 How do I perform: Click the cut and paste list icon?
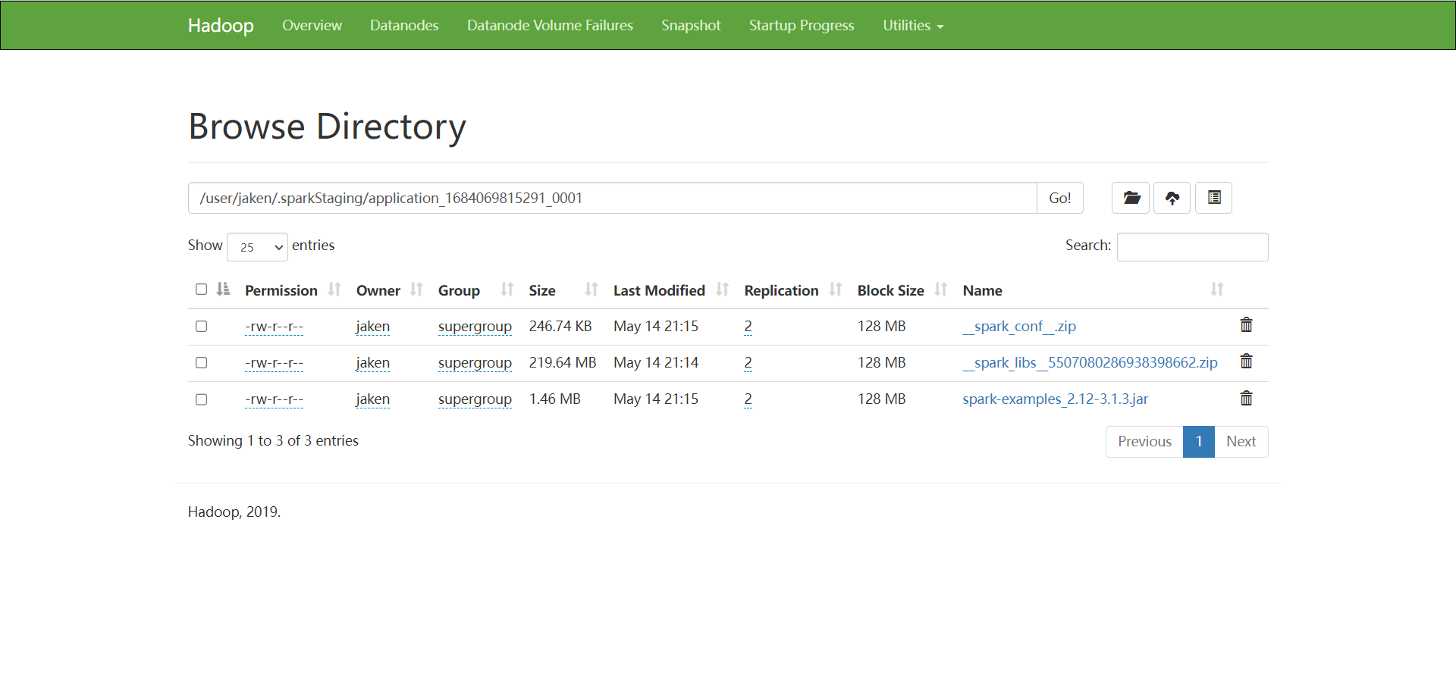(1214, 198)
